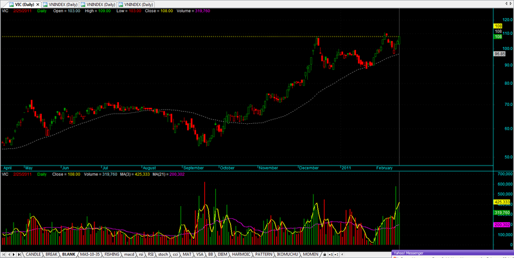
Task: Click the 96.85 moving average price label
Action: pyautogui.click(x=497, y=54)
